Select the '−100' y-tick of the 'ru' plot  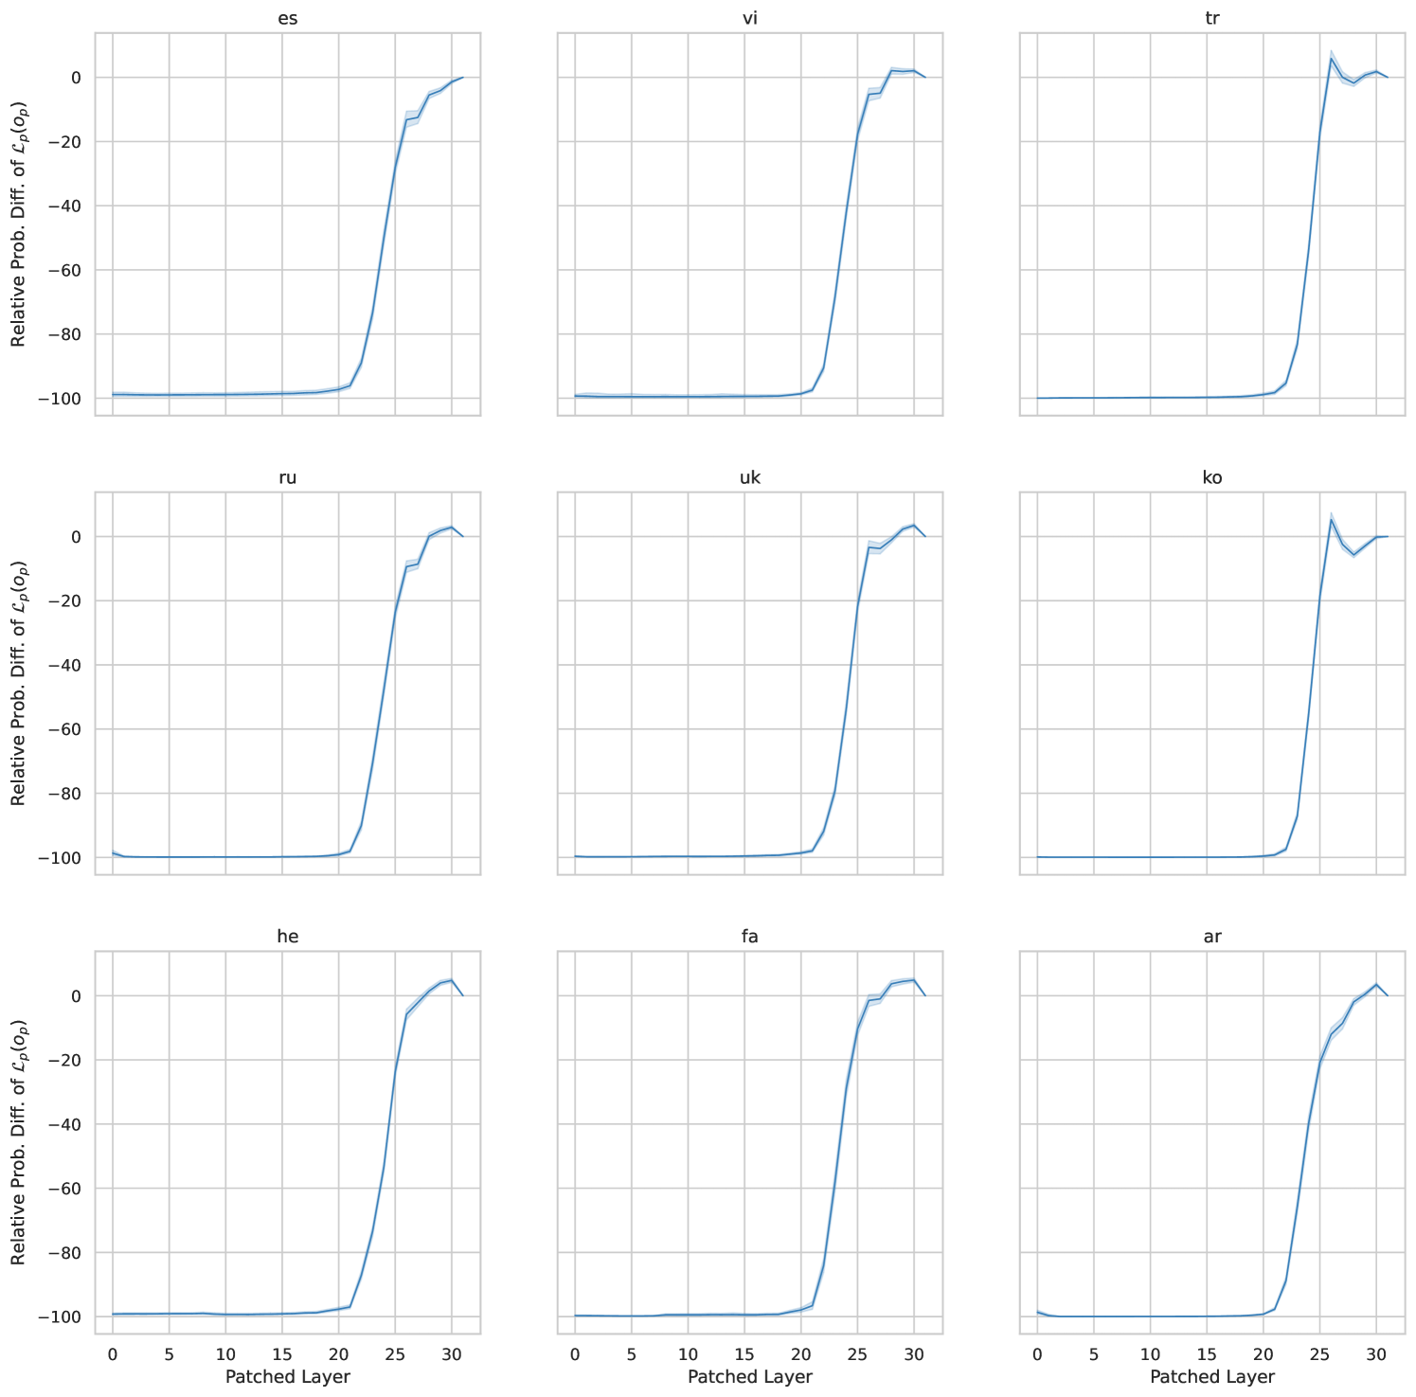61,858
